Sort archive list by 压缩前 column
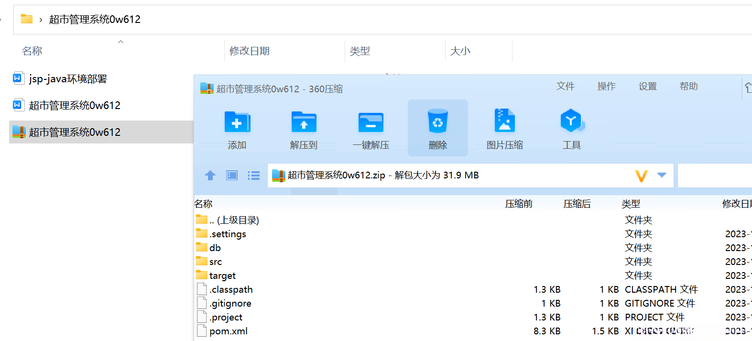 (x=519, y=204)
